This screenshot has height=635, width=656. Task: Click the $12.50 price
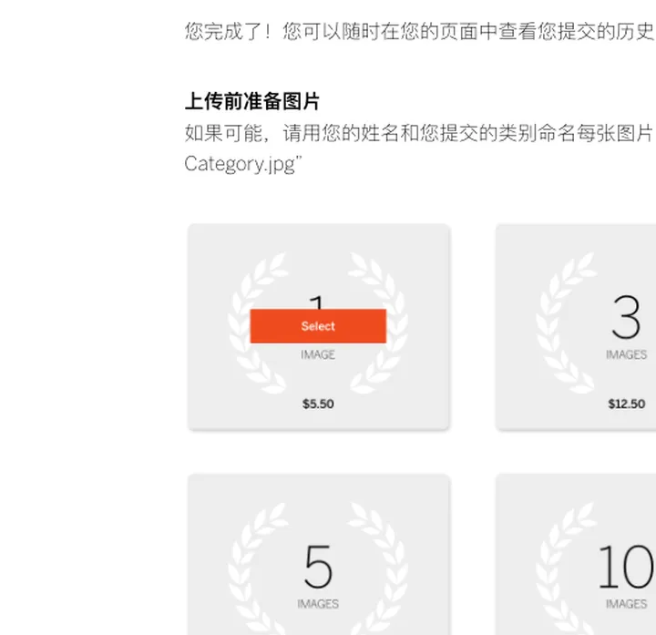click(x=626, y=404)
